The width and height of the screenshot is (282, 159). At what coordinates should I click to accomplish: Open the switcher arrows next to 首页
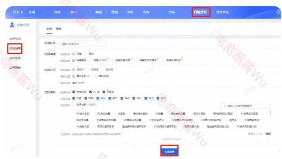pos(22,12)
